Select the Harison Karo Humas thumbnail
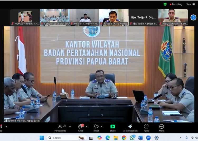 pyautogui.click(x=114, y=17)
